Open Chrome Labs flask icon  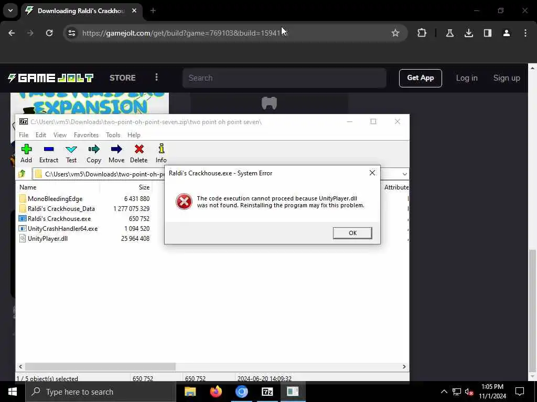(x=449, y=33)
